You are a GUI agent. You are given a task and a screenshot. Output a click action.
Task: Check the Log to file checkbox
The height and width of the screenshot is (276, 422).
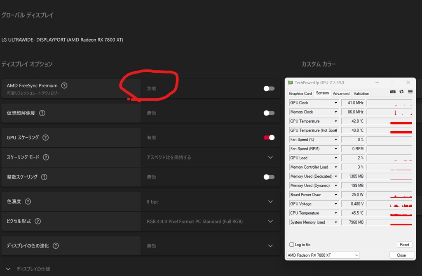[x=291, y=245]
